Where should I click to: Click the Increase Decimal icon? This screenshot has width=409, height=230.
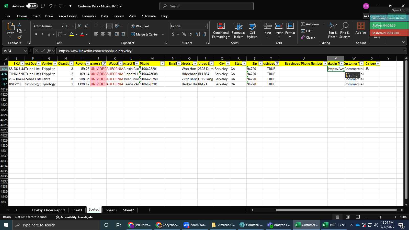click(198, 34)
